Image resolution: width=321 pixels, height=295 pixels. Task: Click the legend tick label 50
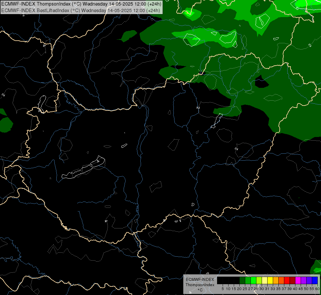[x=306, y=289]
